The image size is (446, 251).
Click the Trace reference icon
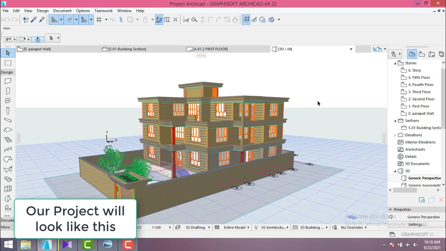point(130,20)
